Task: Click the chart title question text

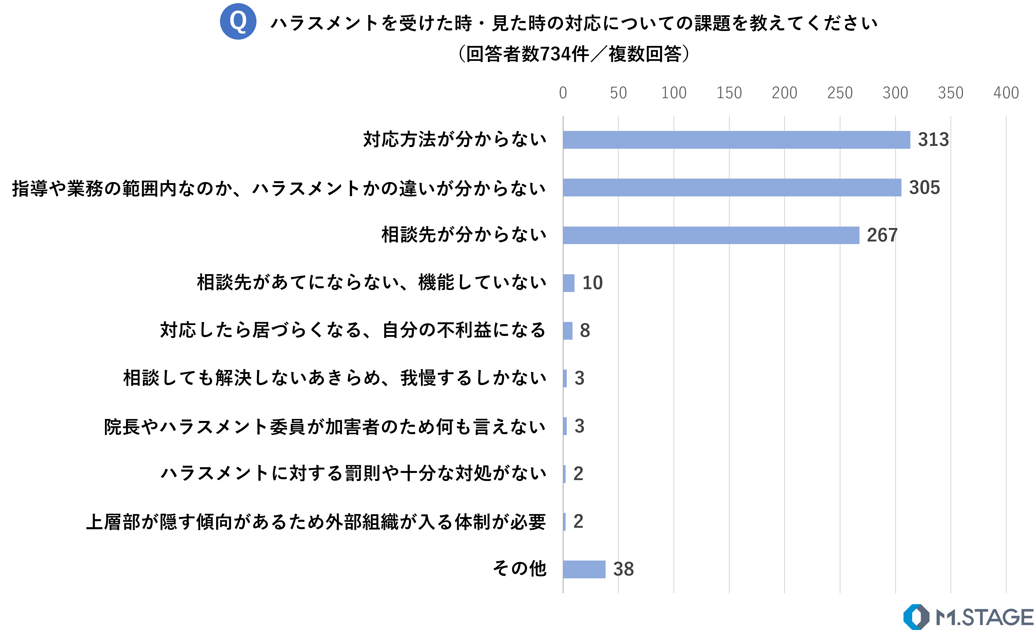Action: pos(574,23)
